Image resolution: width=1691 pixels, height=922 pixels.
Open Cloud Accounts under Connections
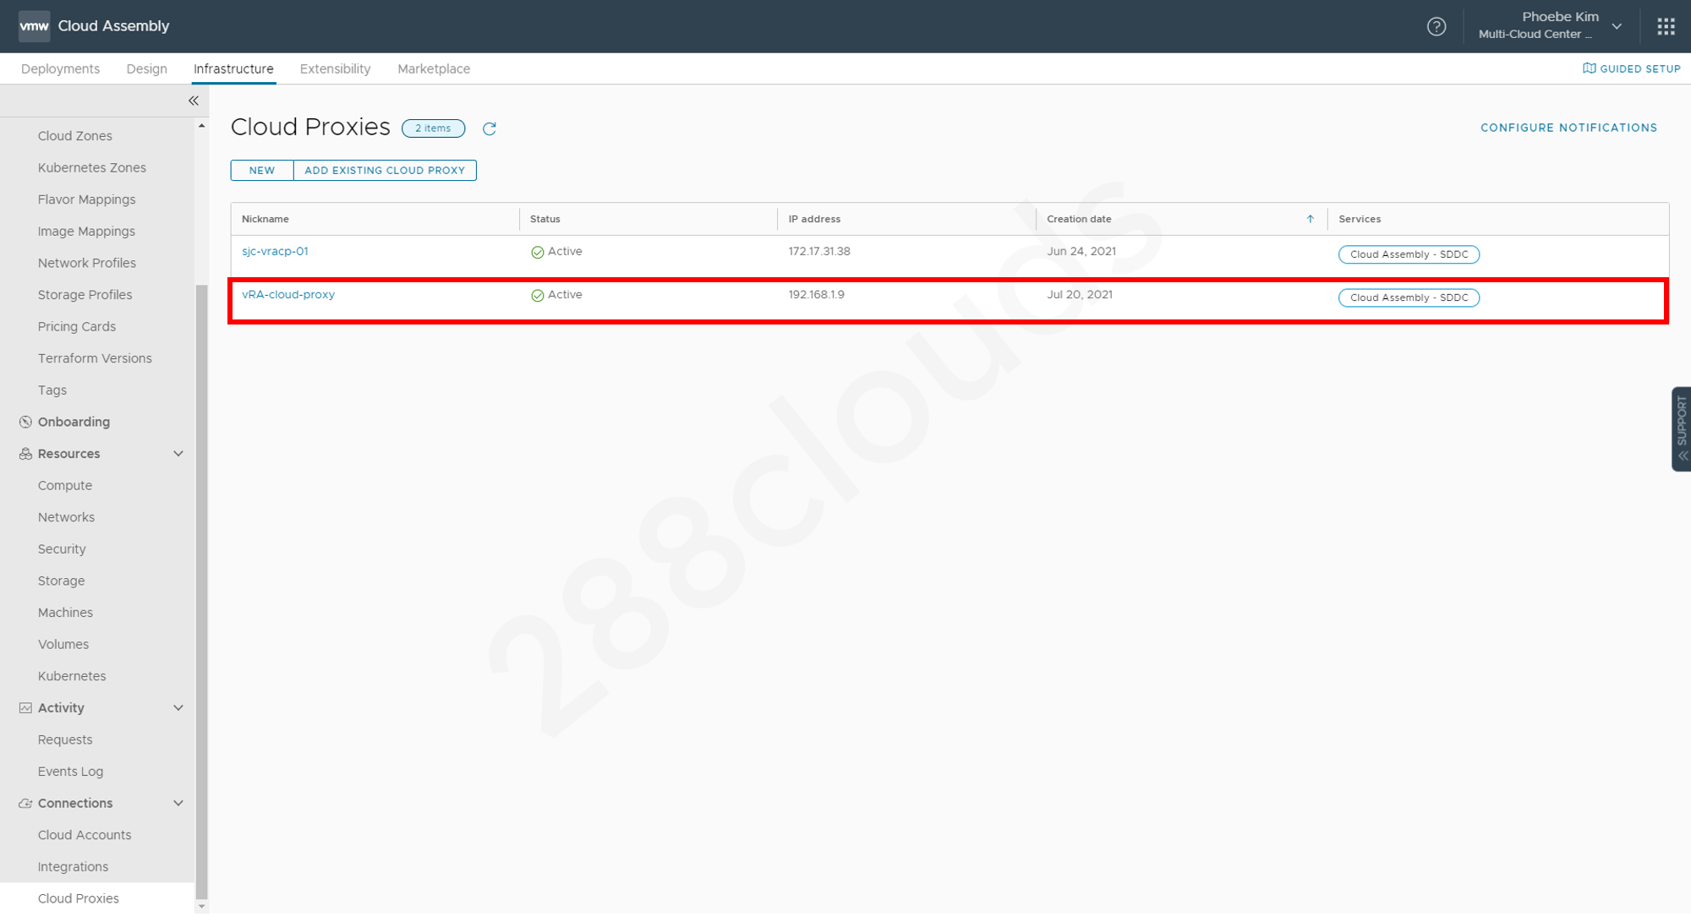coord(85,835)
